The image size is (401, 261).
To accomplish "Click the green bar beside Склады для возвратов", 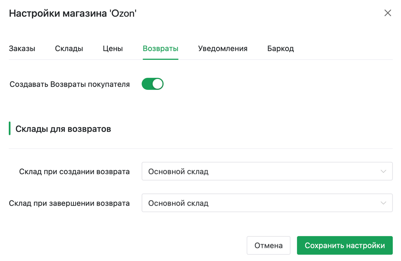I will coord(10,129).
